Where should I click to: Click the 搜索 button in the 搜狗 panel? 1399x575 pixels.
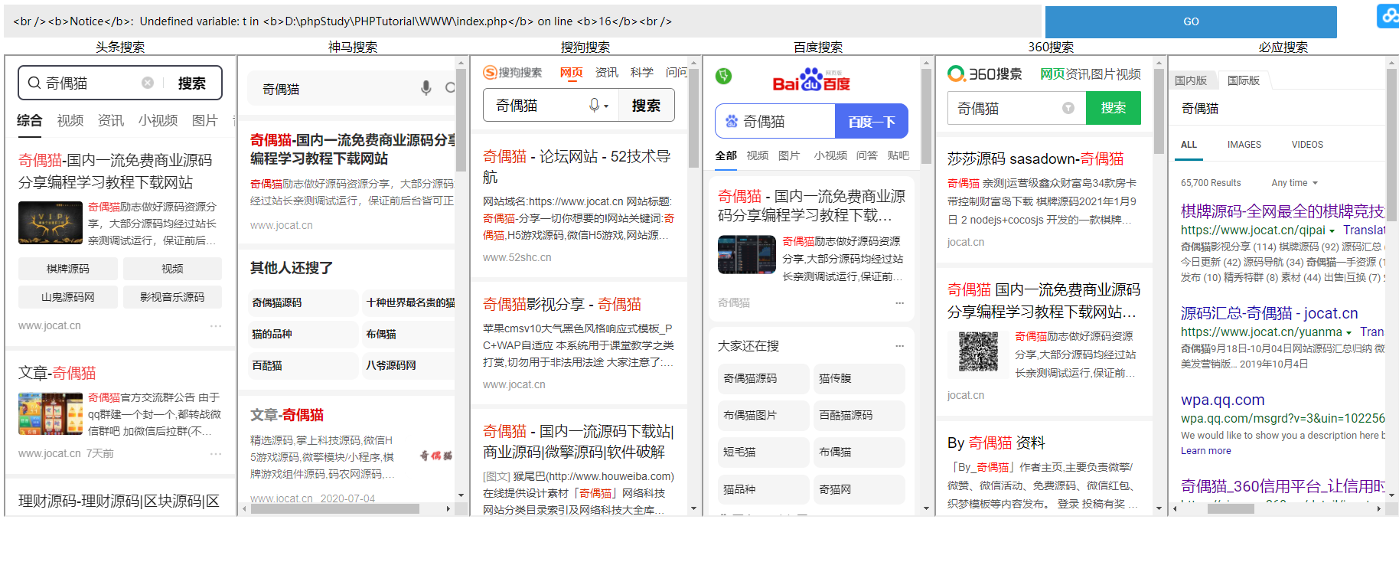646,106
